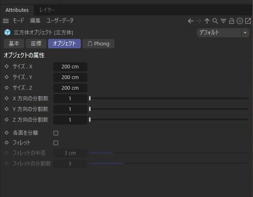The width and height of the screenshot is (253, 197).
Task: Click the cube object icon
Action: tap(7, 32)
